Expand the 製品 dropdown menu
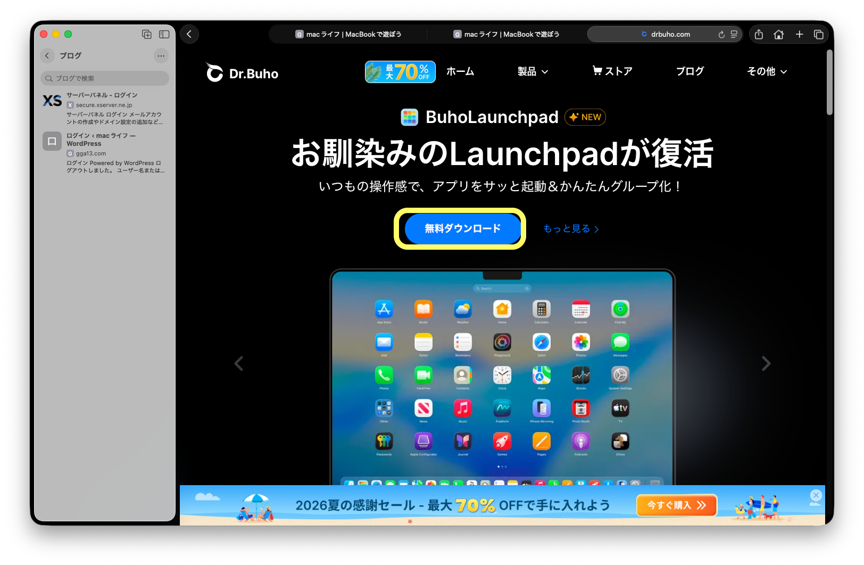The image size is (864, 565). click(533, 71)
